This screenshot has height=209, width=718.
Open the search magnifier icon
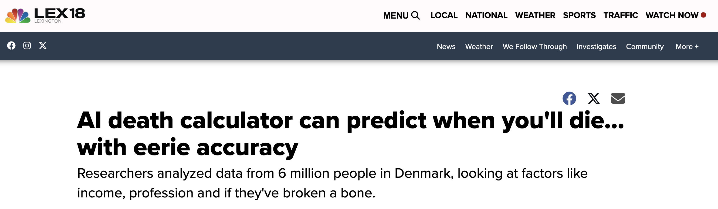pyautogui.click(x=415, y=15)
